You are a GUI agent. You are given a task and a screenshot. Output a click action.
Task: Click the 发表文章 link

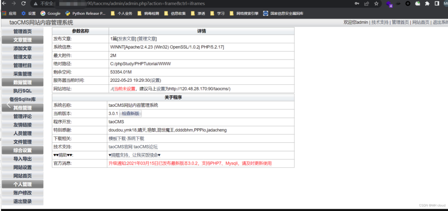[x=126, y=39]
